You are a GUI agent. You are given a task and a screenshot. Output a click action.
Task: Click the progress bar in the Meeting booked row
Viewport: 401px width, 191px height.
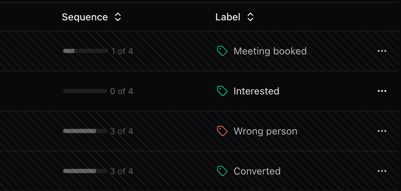click(x=85, y=51)
